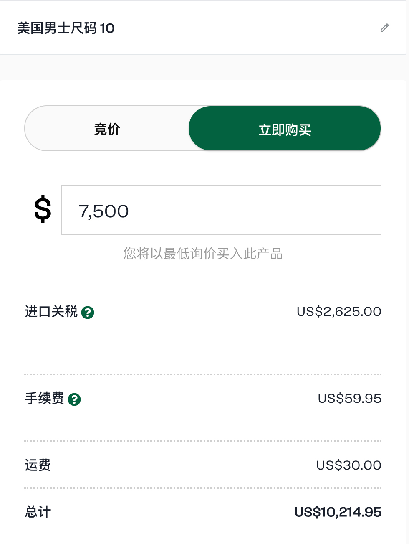
Task: Focus the price input showing 7,500
Action: point(221,210)
